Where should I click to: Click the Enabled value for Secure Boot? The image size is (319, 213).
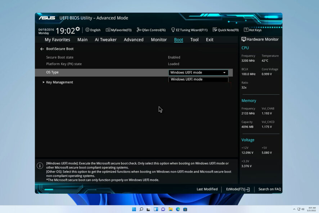[174, 57]
